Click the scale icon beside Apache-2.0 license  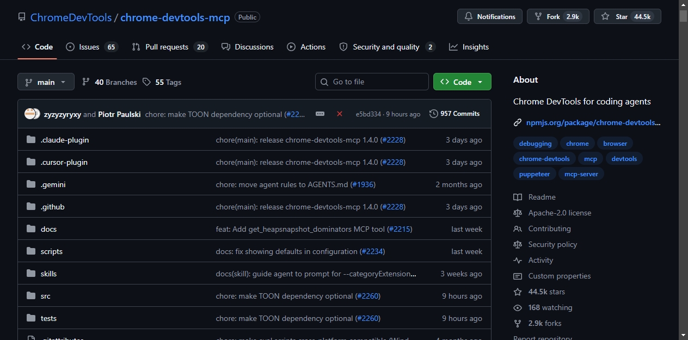pyautogui.click(x=518, y=213)
